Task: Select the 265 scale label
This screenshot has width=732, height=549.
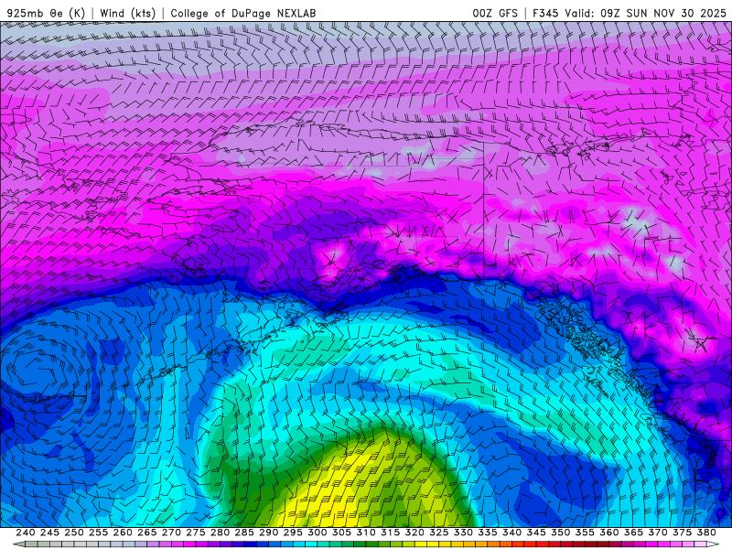Action: 146,533
